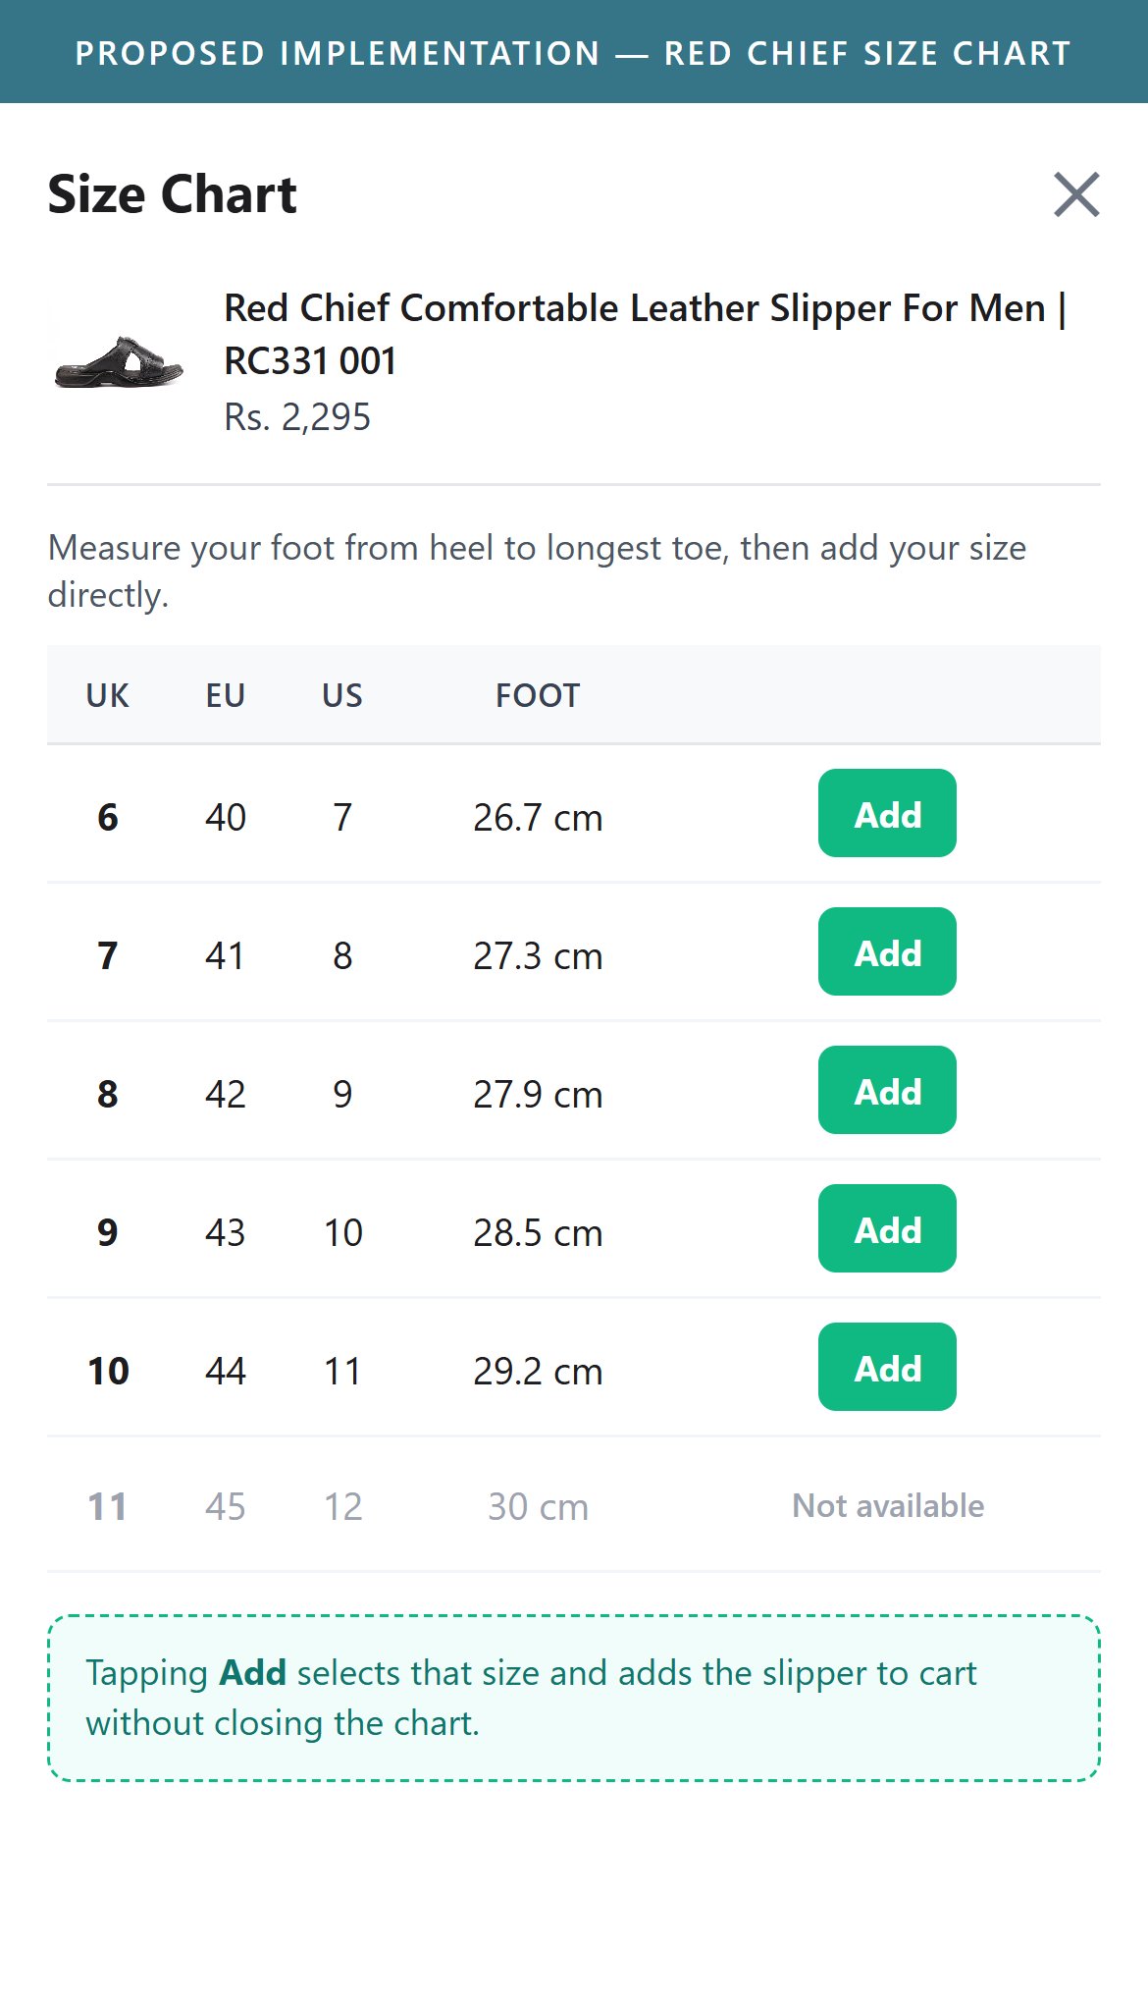
Task: Add UK size 8 to cart
Action: coord(887,1090)
